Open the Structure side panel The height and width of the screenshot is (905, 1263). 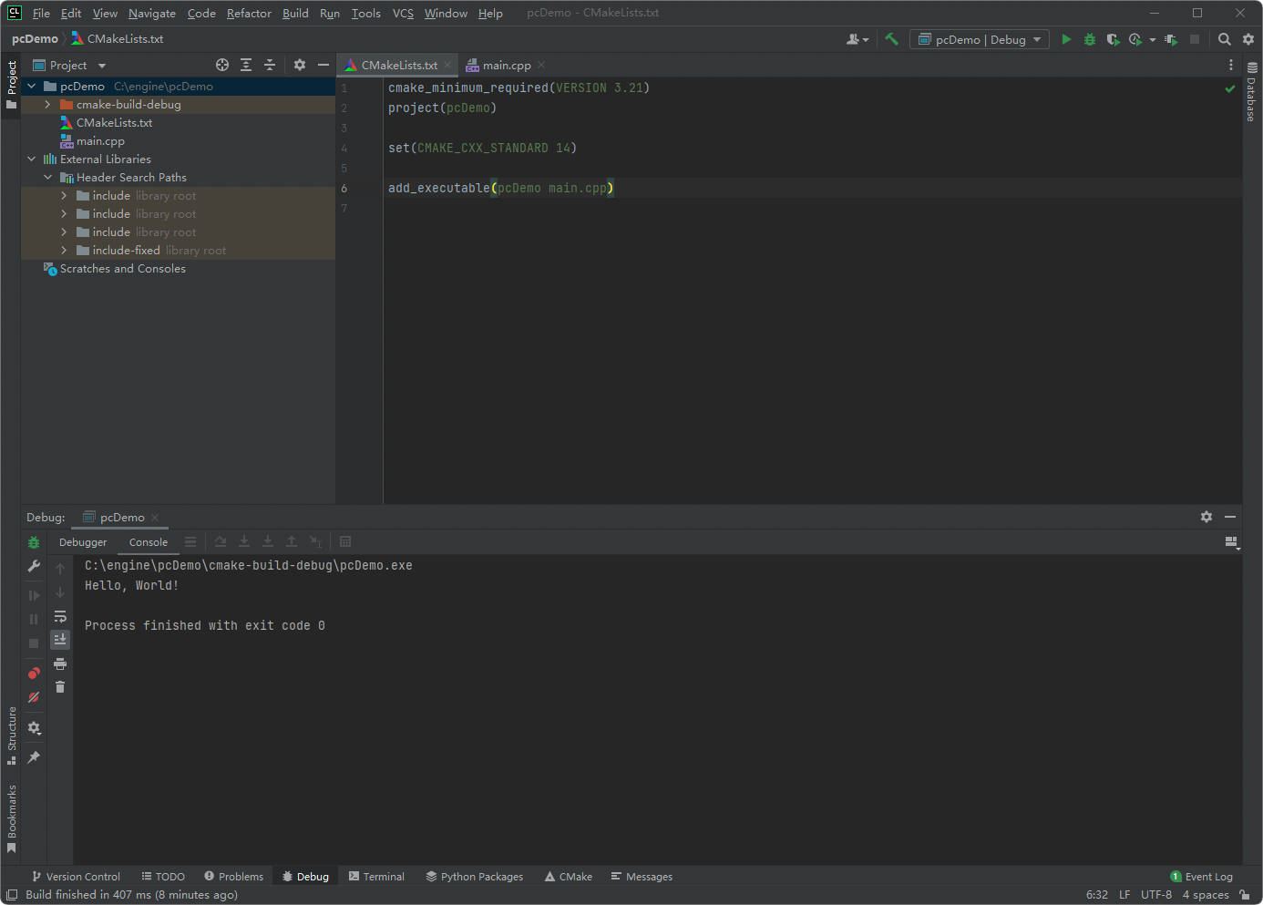tap(12, 735)
